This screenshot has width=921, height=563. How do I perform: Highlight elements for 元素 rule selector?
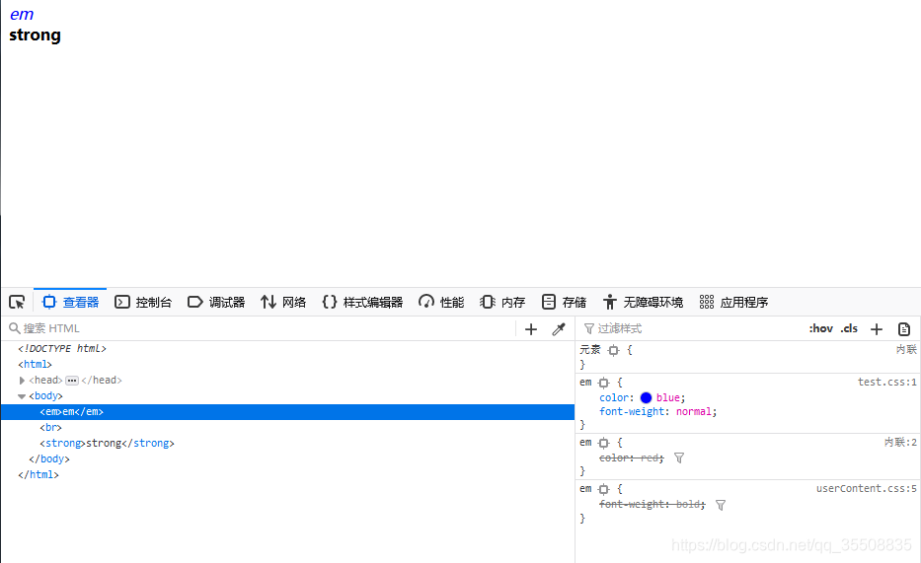coord(613,350)
